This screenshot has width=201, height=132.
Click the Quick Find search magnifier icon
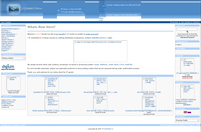[x=187, y=32]
